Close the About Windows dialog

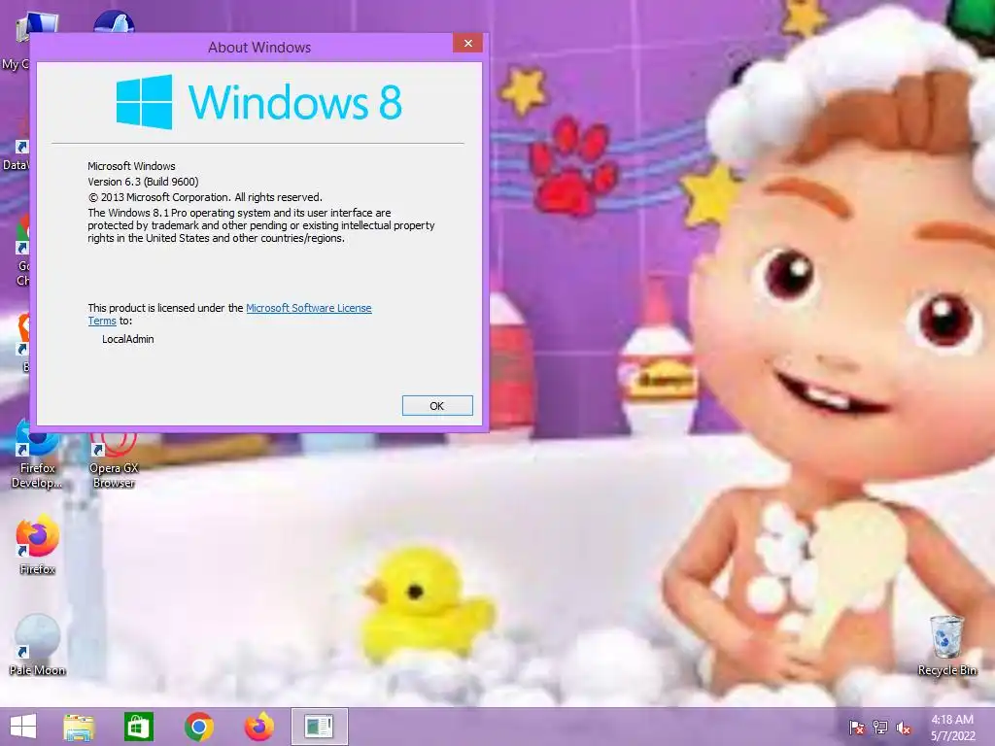467,43
